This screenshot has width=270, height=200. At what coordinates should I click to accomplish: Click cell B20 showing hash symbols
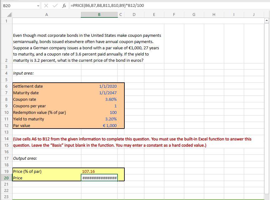(99, 178)
